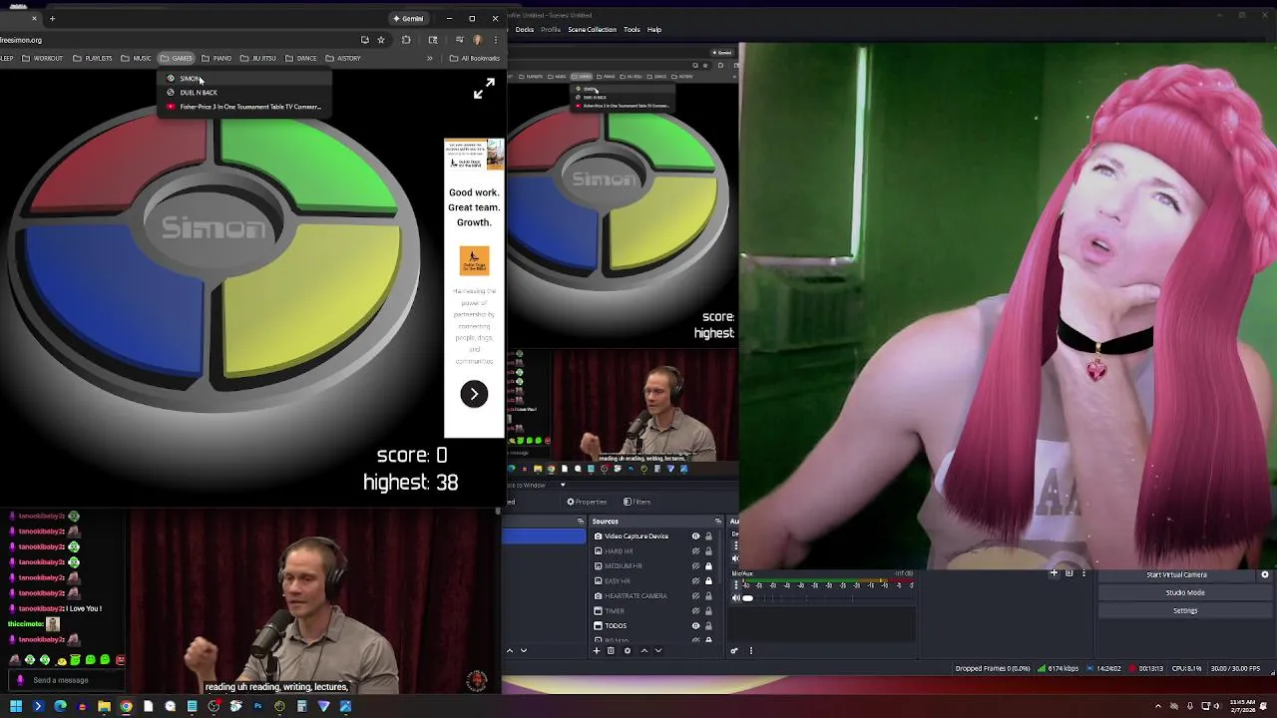Open OBS Docks menu
This screenshot has width=1277, height=718.
coord(525,29)
